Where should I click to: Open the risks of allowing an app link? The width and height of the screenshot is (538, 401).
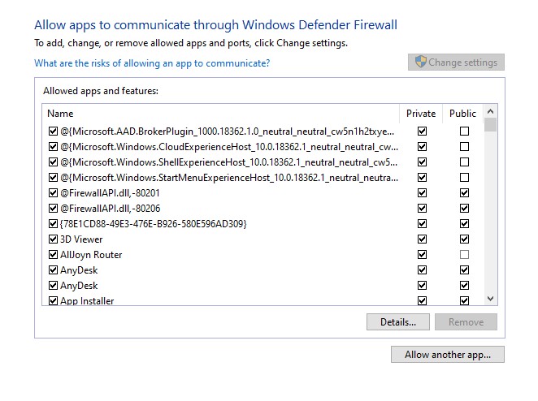coord(152,63)
